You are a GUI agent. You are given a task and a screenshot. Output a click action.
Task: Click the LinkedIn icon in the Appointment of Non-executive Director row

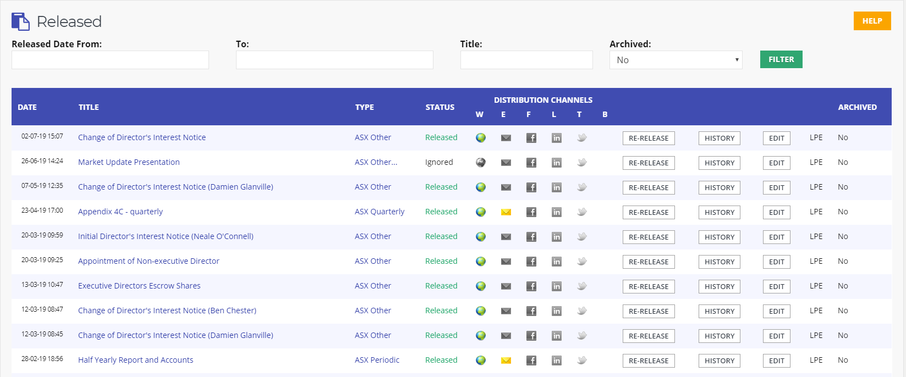[x=557, y=262]
